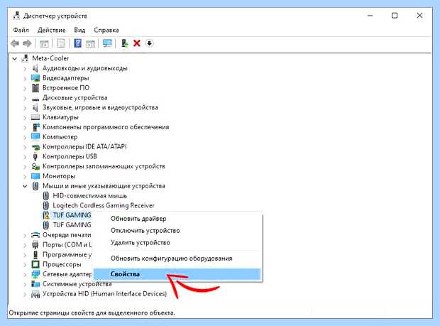Screen dimensions: 440x326
Task: Collapse the Meta-Cooler root node
Action: 15,59
